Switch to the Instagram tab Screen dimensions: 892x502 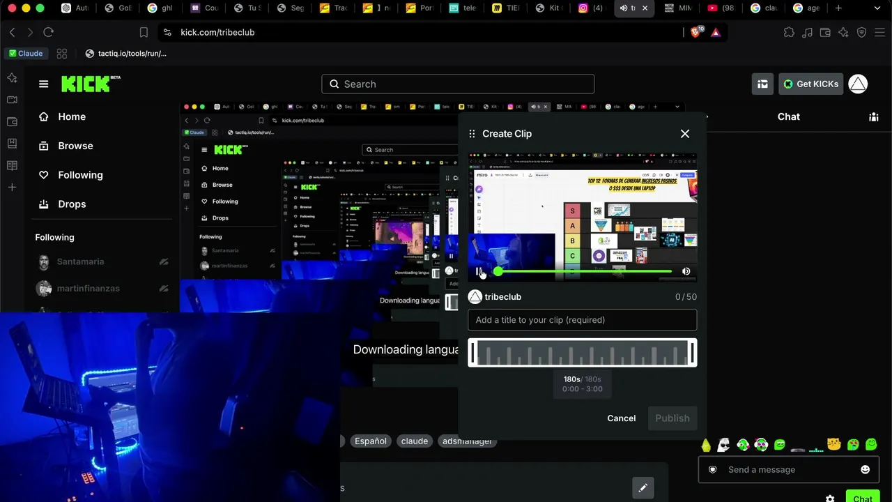click(x=590, y=8)
